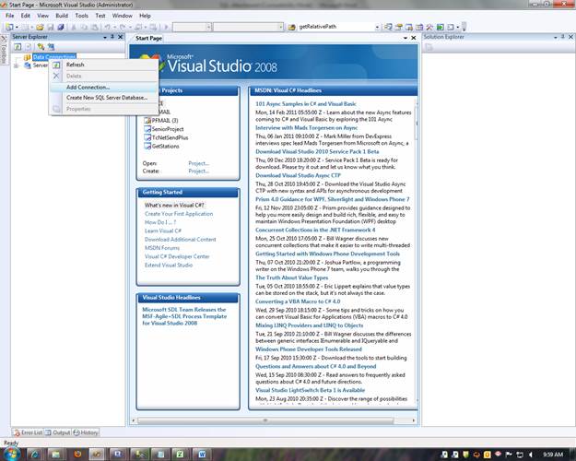This screenshot has width=576, height=461.
Task: Click the Open Project link
Action: 199,163
